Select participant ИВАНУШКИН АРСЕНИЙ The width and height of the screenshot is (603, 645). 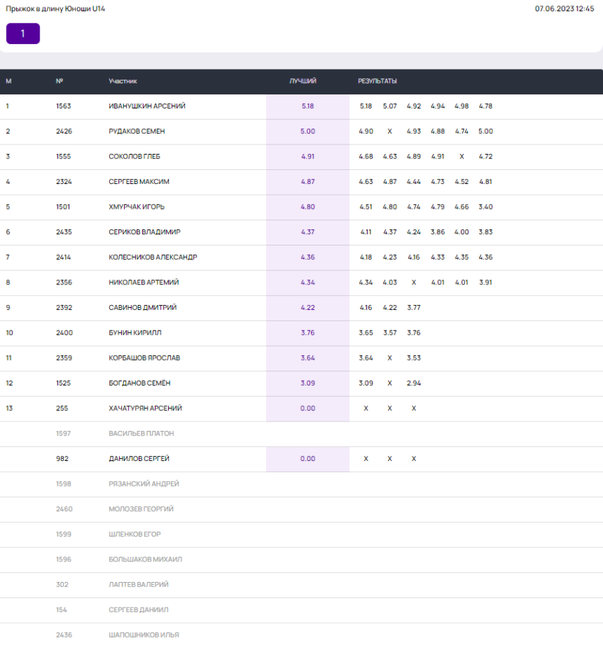coord(147,106)
